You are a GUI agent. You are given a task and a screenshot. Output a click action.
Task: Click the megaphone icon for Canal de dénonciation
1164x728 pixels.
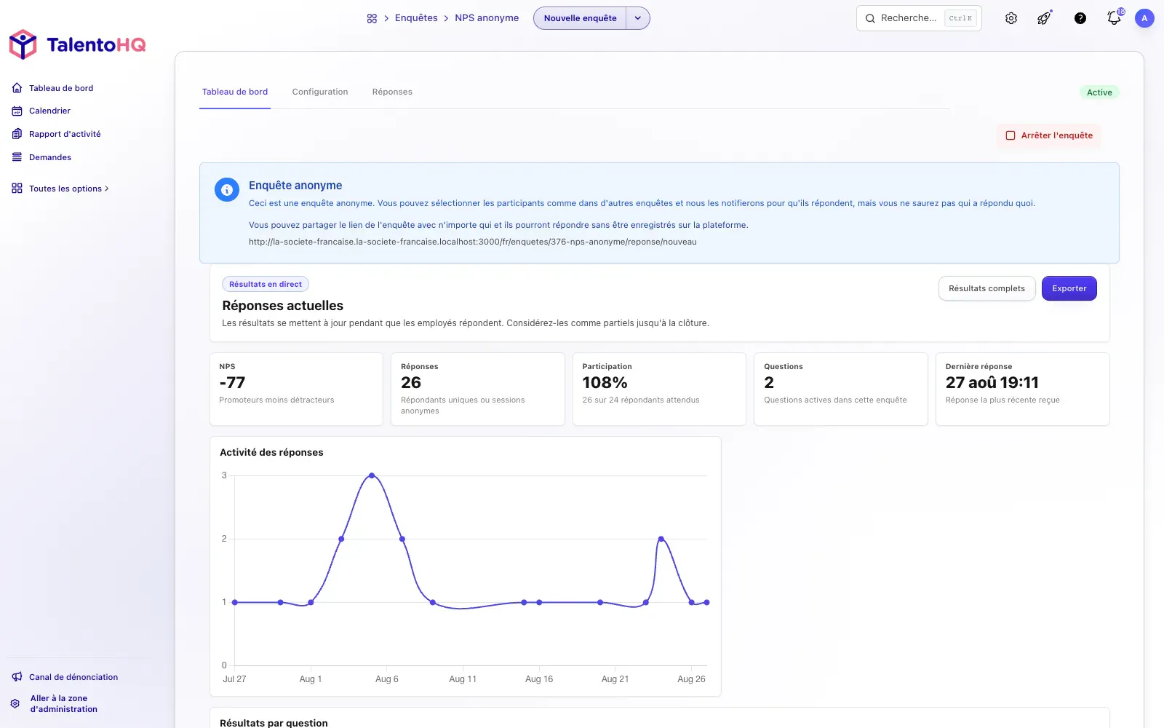coord(17,677)
